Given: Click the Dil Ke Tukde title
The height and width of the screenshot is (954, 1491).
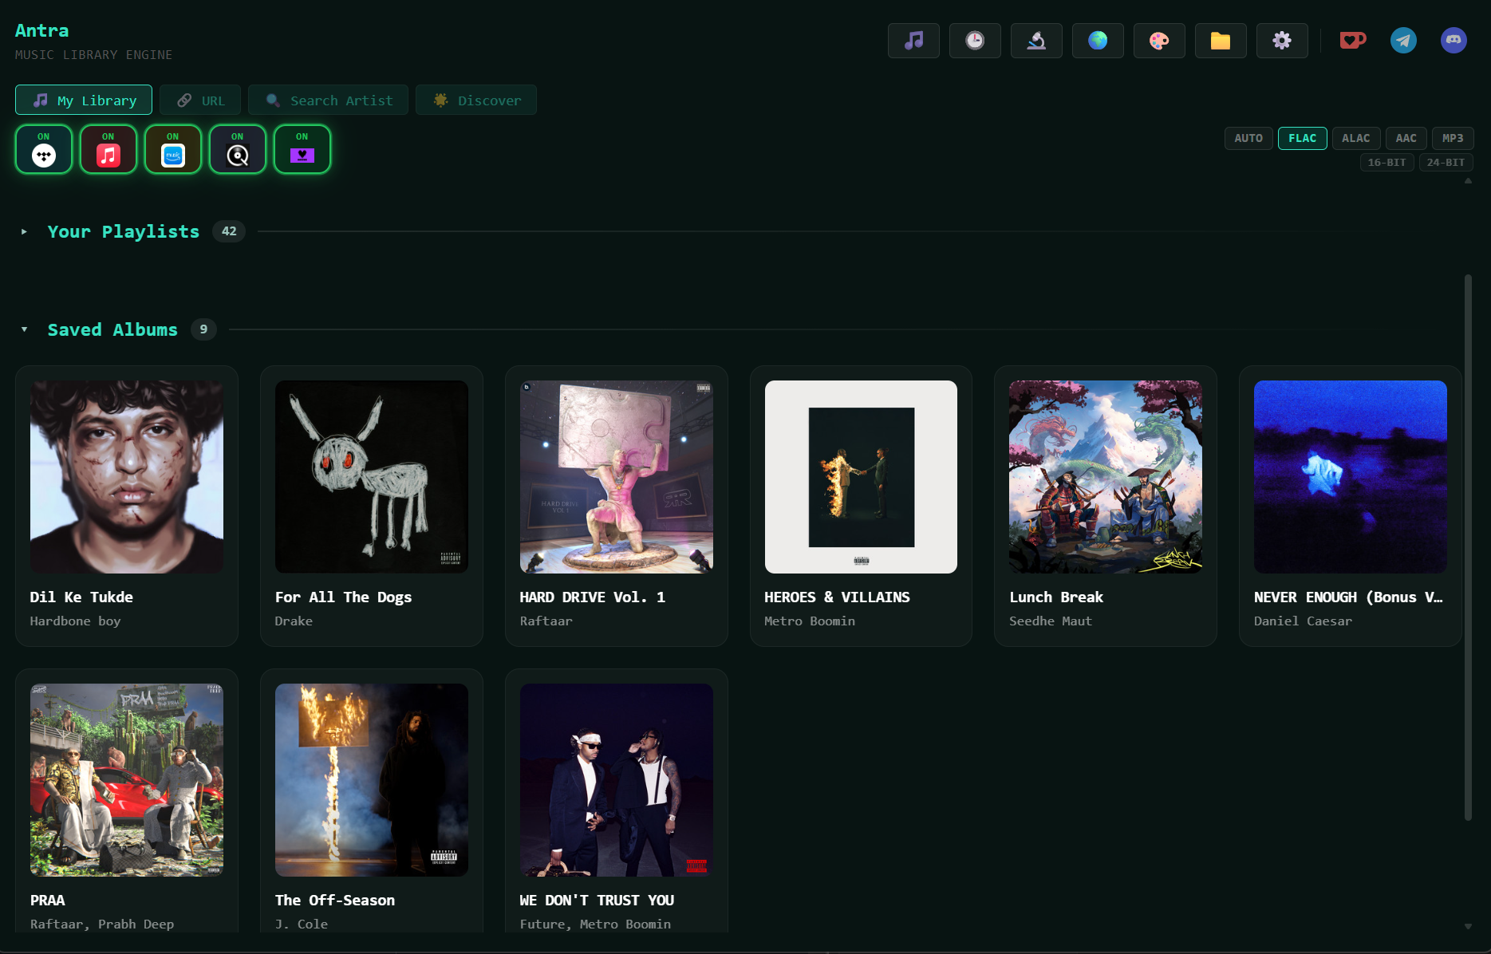Looking at the screenshot, I should click(81, 597).
